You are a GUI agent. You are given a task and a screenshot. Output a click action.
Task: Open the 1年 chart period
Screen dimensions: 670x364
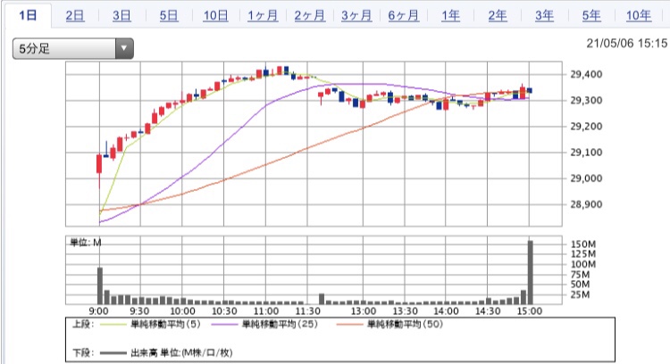(450, 16)
